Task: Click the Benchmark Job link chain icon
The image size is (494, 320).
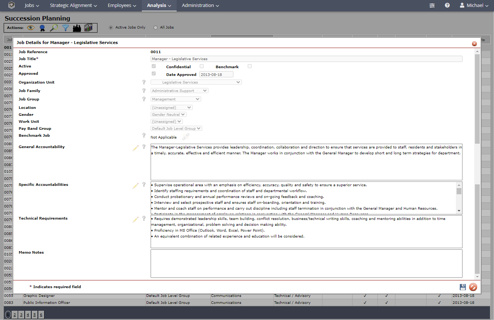Action: pos(186,137)
